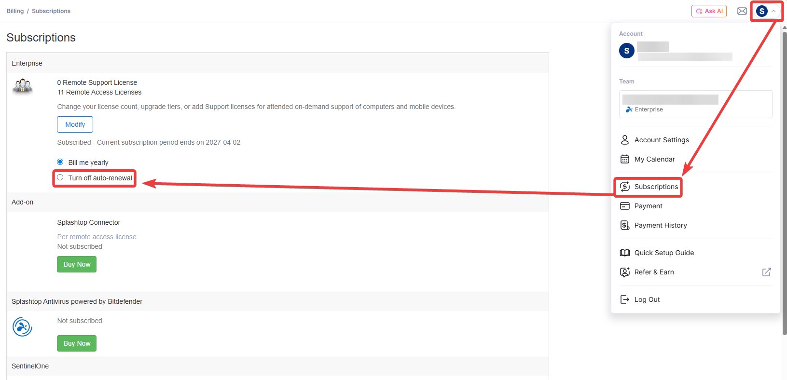Screen dimensions: 787x380
Task: Click the Billing breadcrumb link
Action: 15,11
